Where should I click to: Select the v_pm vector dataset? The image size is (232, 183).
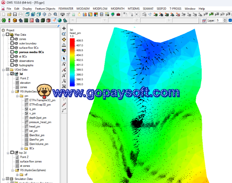click(x=33, y=113)
